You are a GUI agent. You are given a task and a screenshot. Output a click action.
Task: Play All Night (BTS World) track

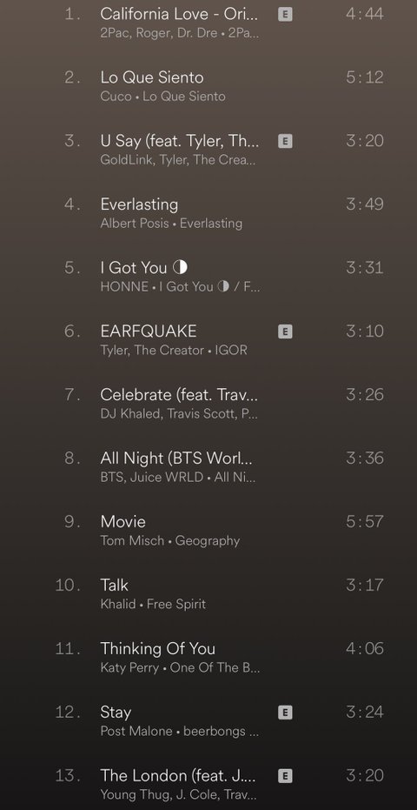click(x=208, y=467)
